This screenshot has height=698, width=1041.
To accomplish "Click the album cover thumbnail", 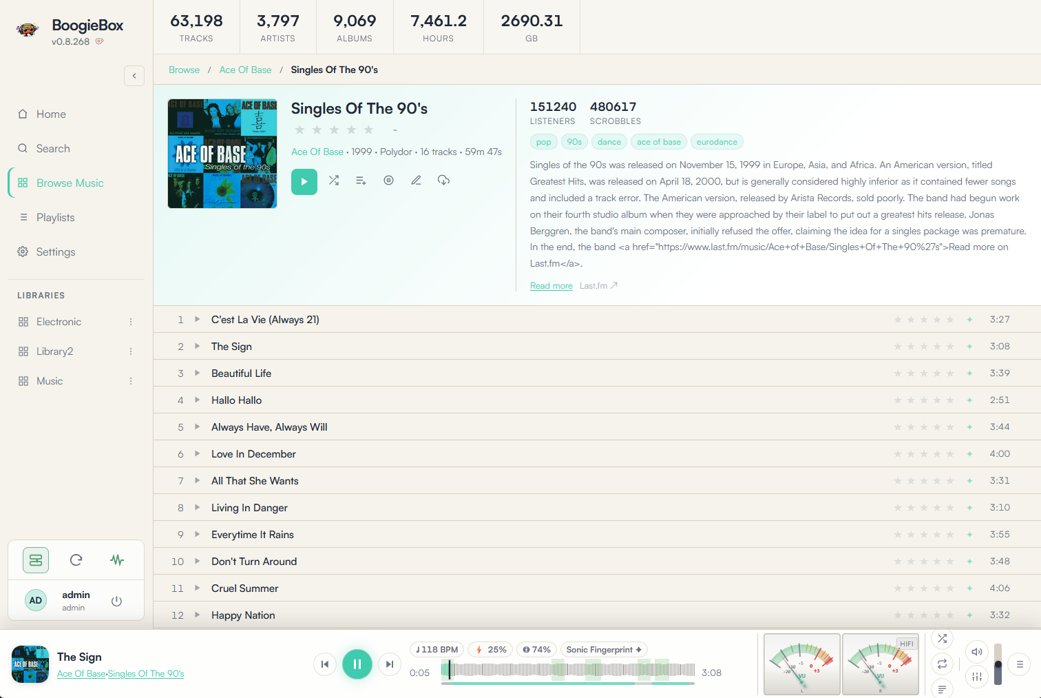I will (222, 154).
